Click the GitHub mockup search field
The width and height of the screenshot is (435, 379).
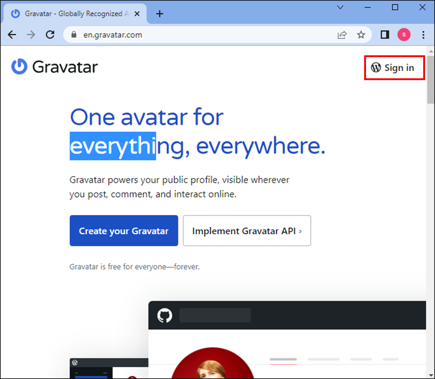[x=215, y=315]
